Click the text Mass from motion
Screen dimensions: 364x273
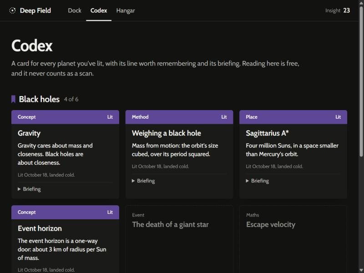pyautogui.click(x=156, y=146)
